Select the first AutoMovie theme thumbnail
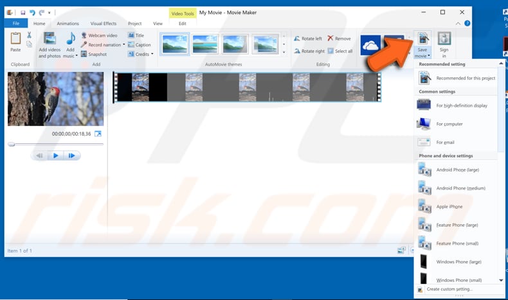This screenshot has width=508, height=300. [x=175, y=44]
